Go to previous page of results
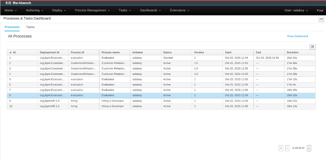The image size is (326, 161). coord(287,148)
